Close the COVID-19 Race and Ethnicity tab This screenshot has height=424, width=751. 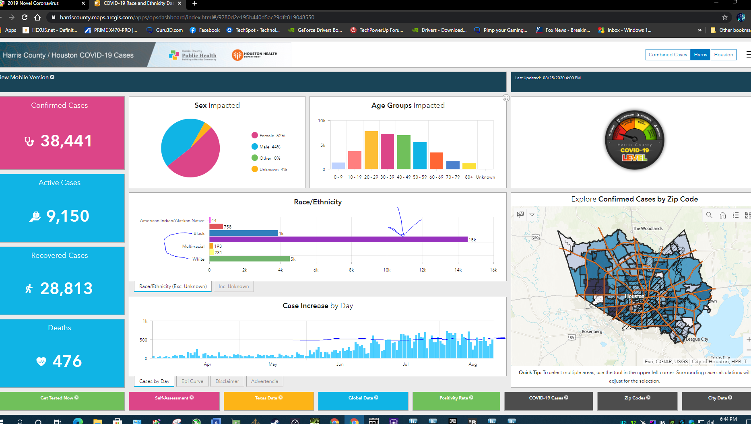[179, 3]
